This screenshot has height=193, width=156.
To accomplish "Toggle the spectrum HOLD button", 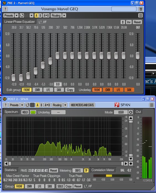I will [25, 112].
